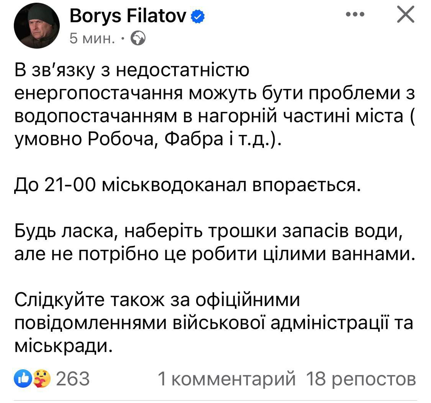Open the Borys Filatov profile name link

(x=128, y=16)
